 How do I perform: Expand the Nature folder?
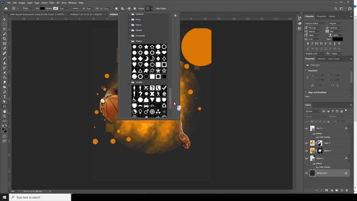point(130,25)
